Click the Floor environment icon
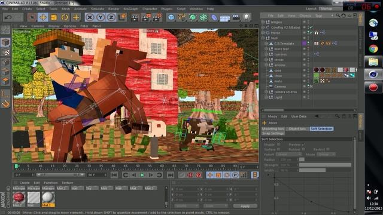The width and height of the screenshot is (383, 215). click(x=225, y=18)
